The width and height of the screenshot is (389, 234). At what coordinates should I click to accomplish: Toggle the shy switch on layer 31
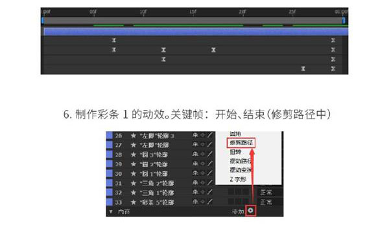point(196,182)
